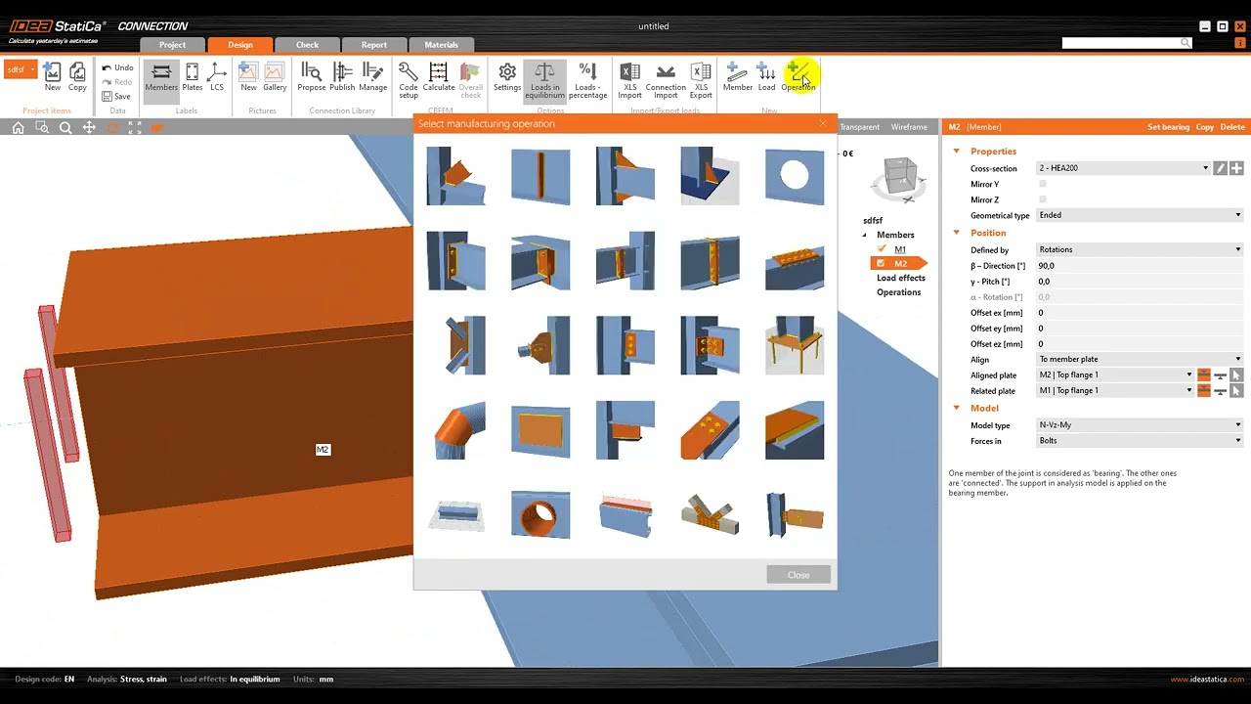Open Model type dropdown
The image size is (1251, 704).
(x=1140, y=425)
